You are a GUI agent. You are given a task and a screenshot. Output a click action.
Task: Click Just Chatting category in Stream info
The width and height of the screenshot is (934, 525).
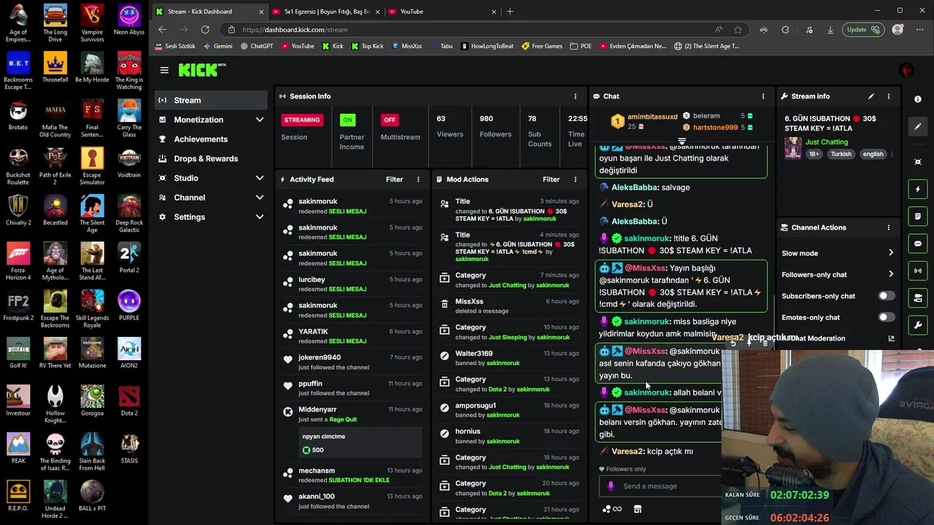[x=827, y=142]
